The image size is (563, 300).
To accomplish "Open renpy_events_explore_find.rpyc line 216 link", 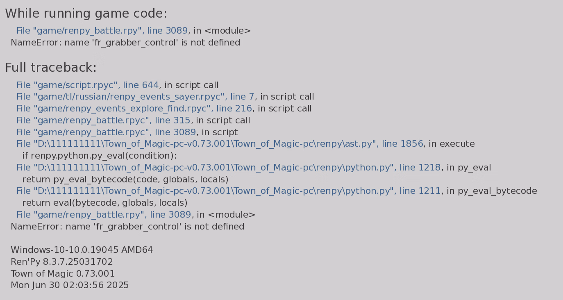I will click(134, 109).
